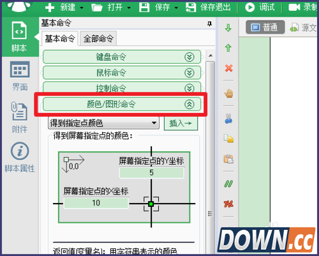
Task: Switch to the 基本命令 tab
Action: [60, 38]
